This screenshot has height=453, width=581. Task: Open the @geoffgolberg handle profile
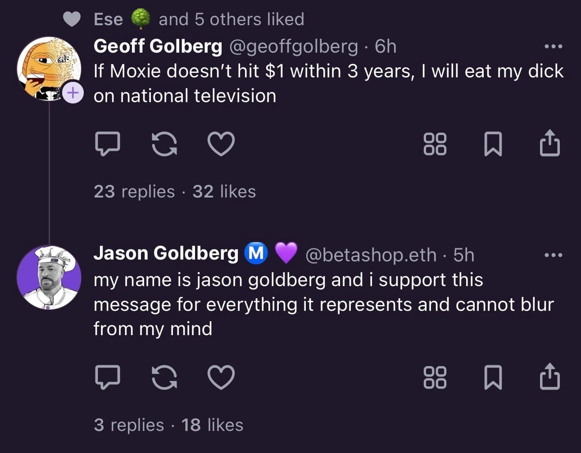pyautogui.click(x=294, y=46)
